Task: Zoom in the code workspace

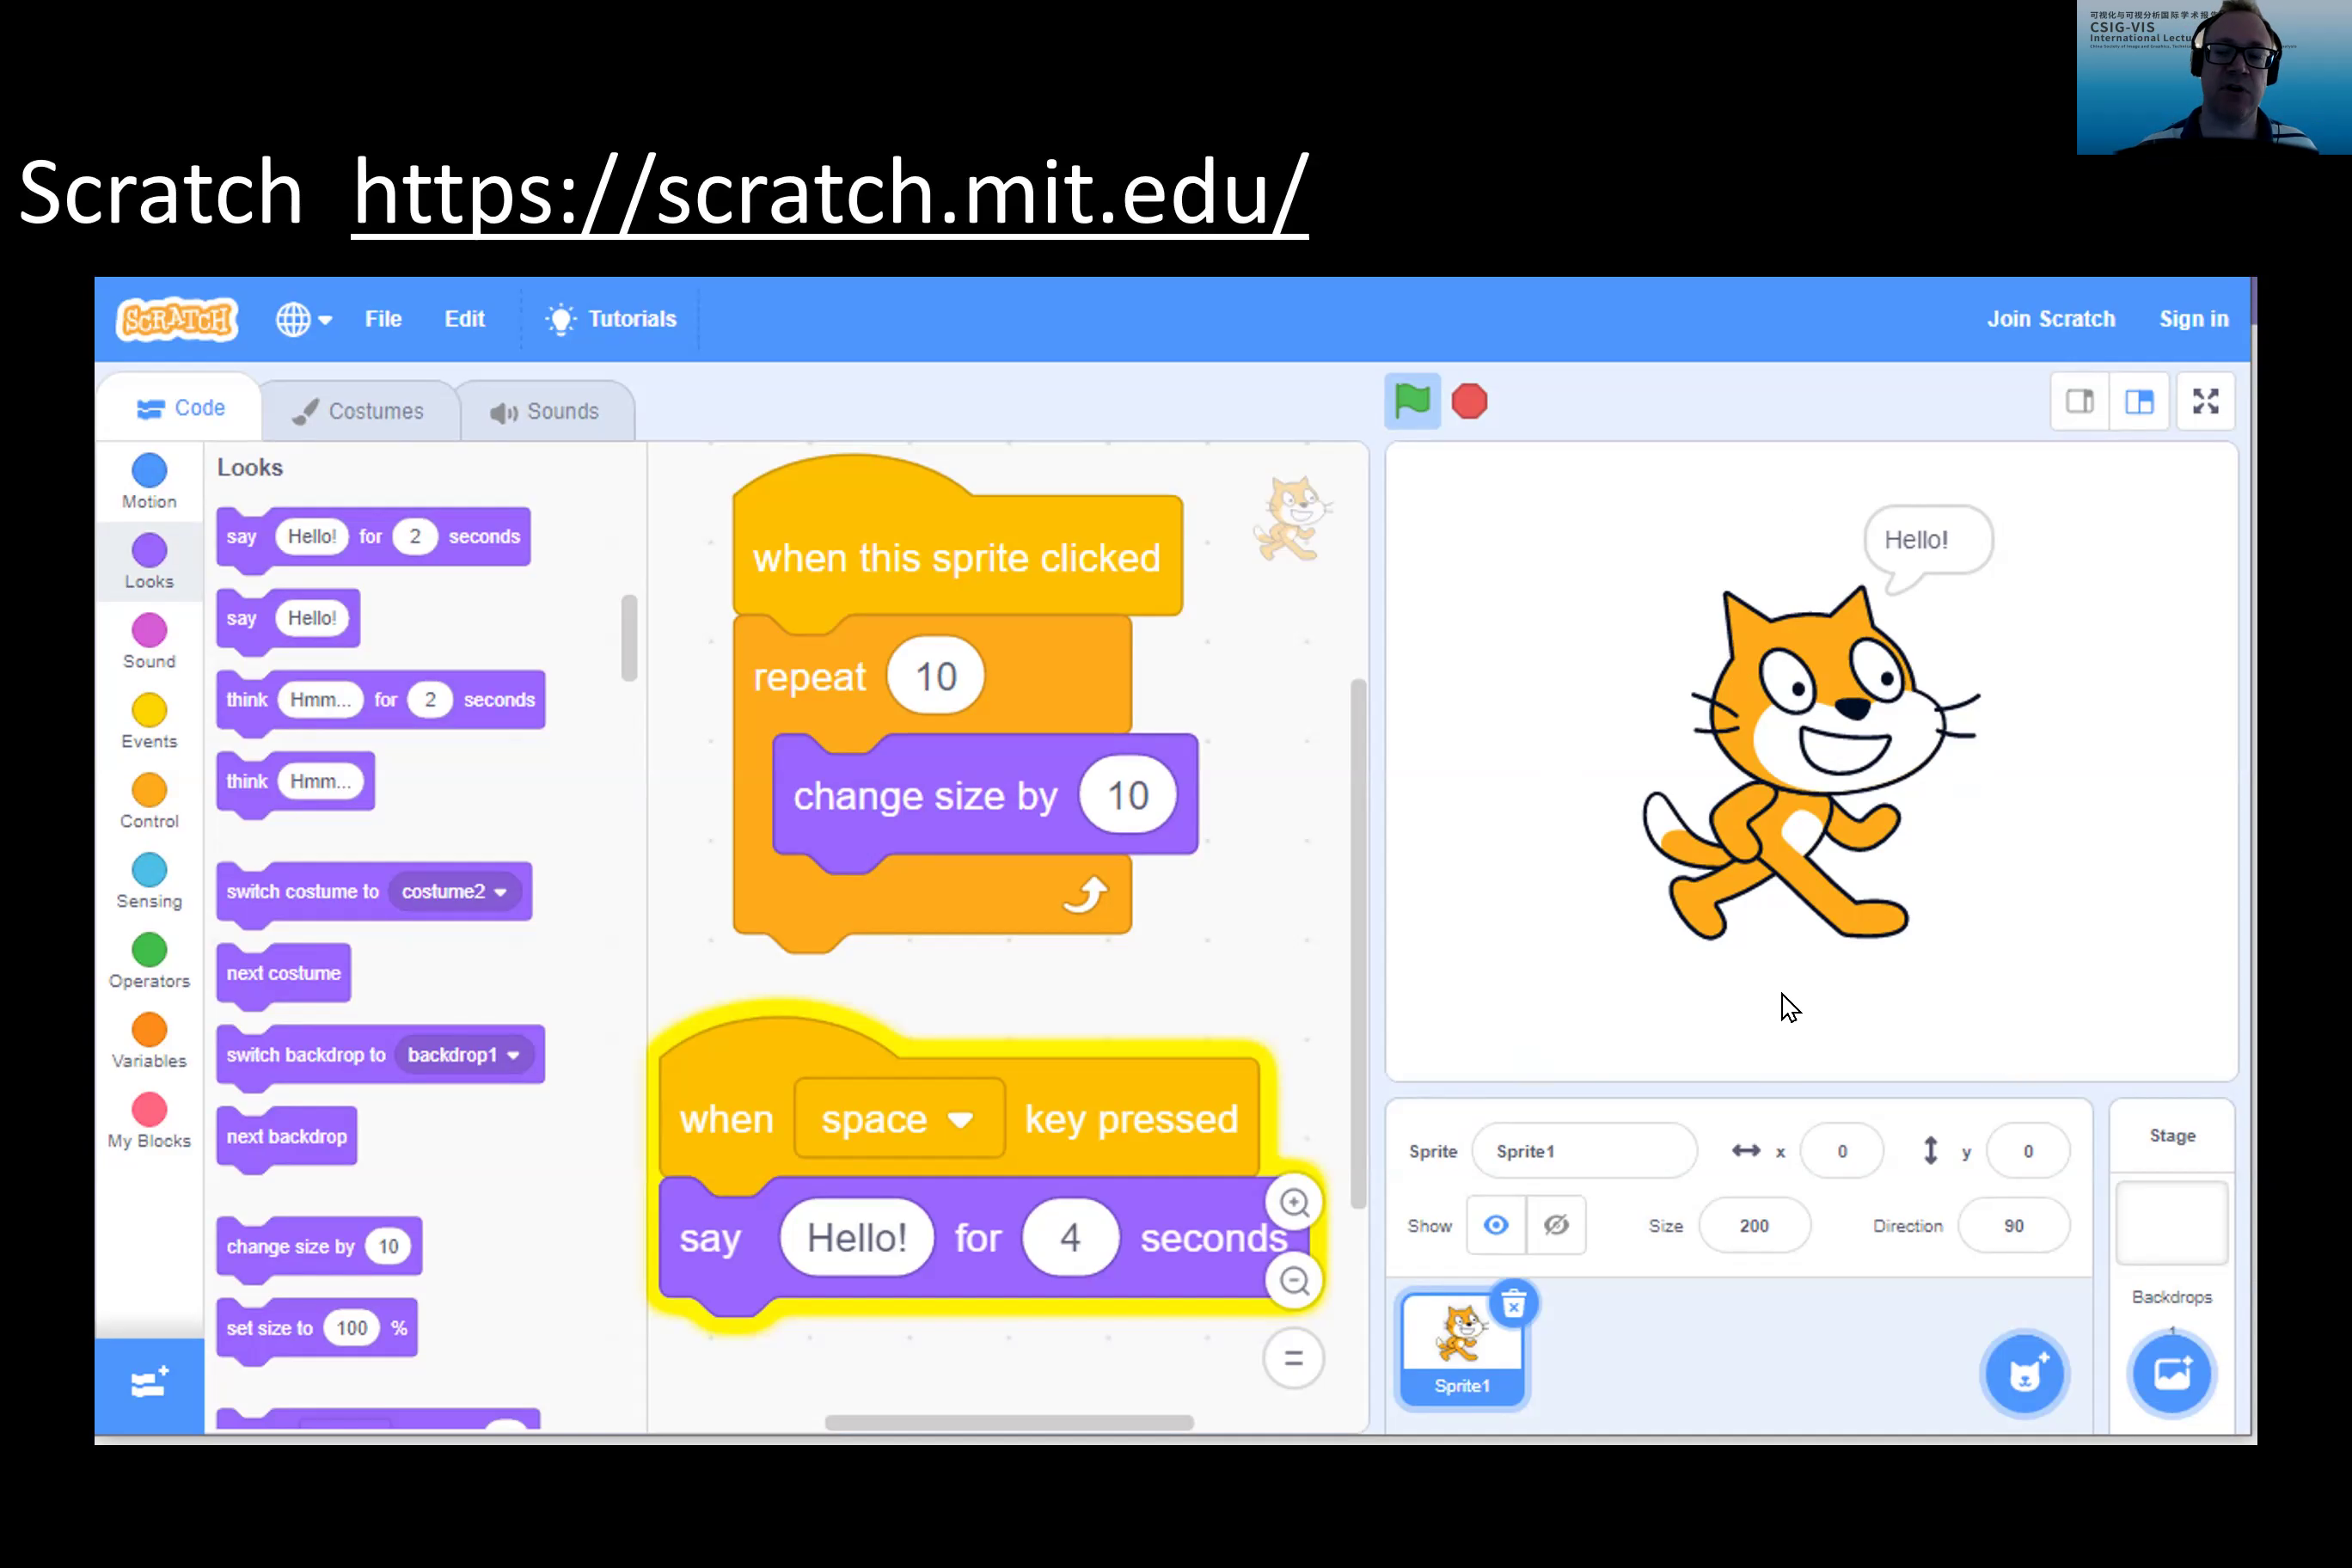Action: pyautogui.click(x=1294, y=1203)
